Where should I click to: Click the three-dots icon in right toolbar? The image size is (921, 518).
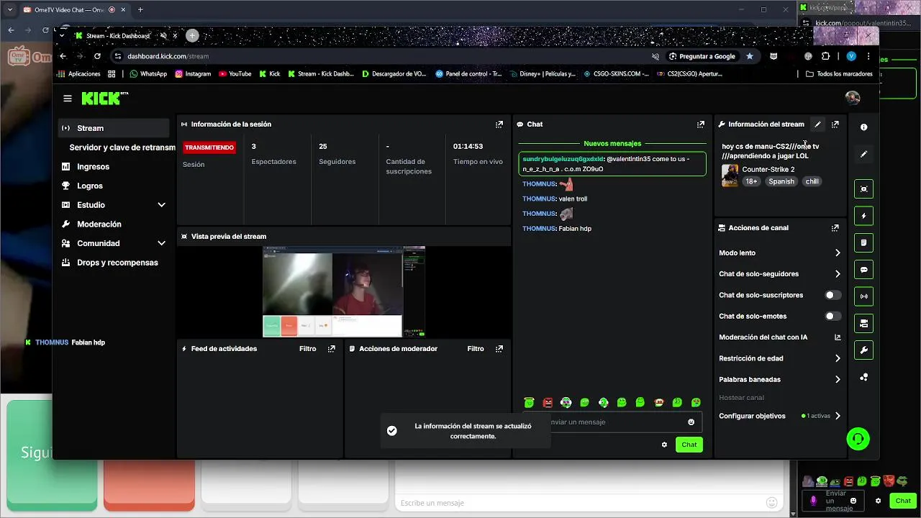coord(863,377)
